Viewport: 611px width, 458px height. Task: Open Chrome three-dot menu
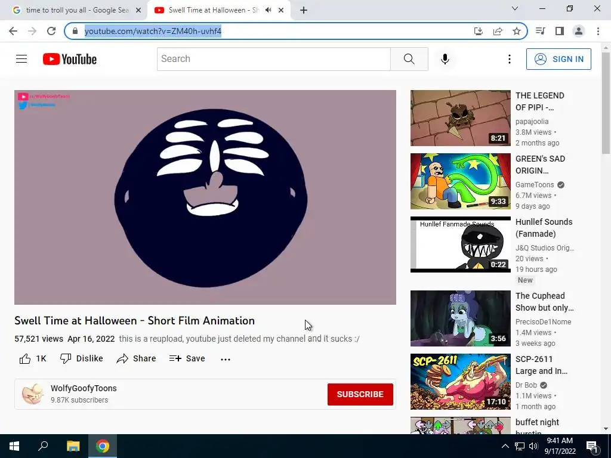tap(598, 31)
